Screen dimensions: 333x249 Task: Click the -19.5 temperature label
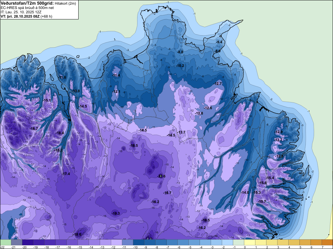pyautogui.click(x=205, y=220)
